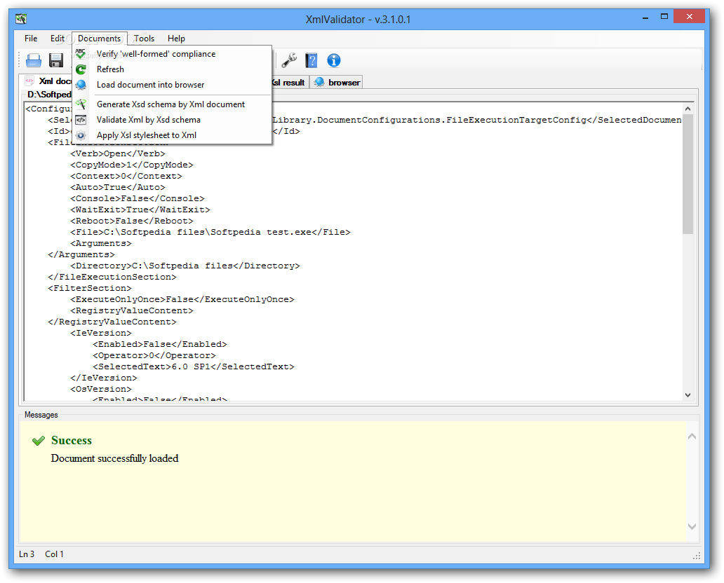Open the Help menu
724x583 pixels.
click(176, 39)
